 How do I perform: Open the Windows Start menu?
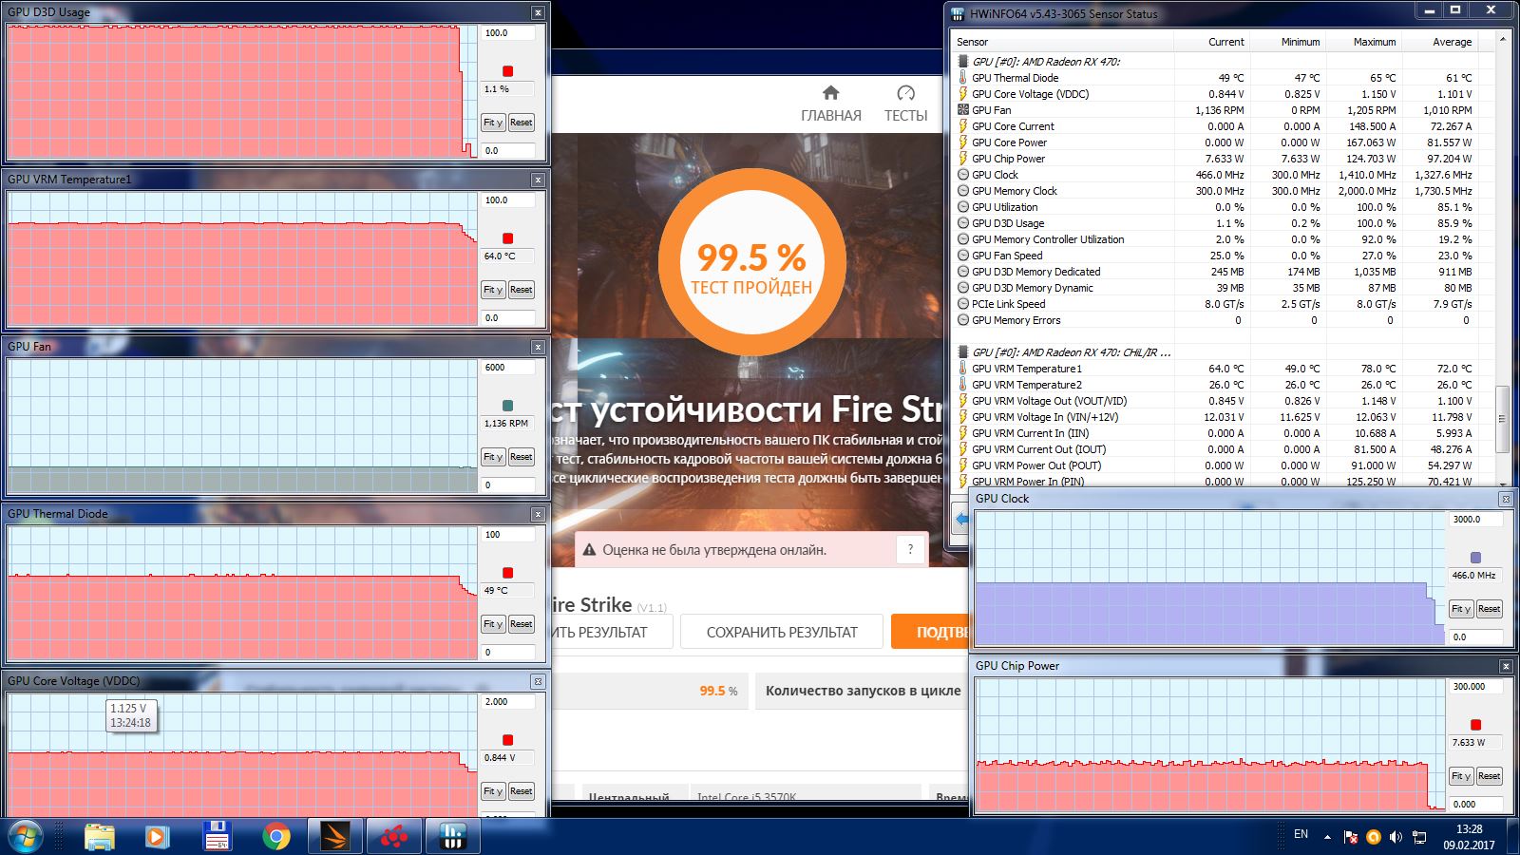pyautogui.click(x=26, y=836)
